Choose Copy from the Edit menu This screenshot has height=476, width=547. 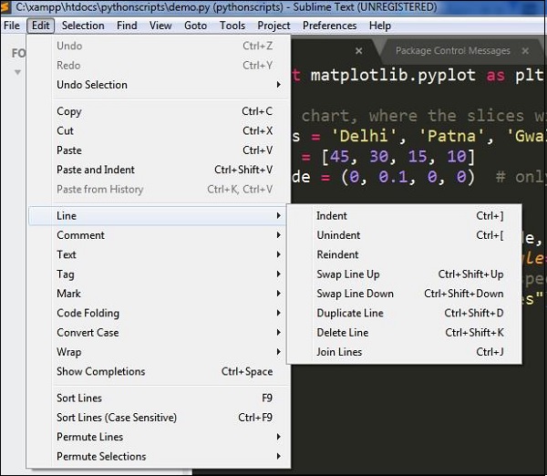click(x=159, y=111)
